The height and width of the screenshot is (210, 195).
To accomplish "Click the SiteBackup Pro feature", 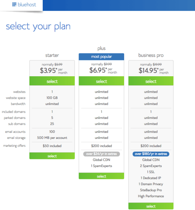I will [151, 190].
